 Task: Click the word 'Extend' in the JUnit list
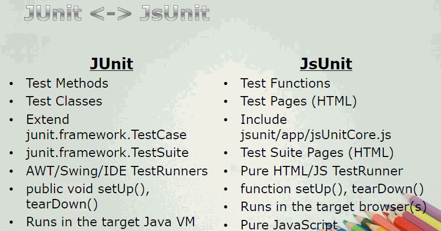(48, 120)
